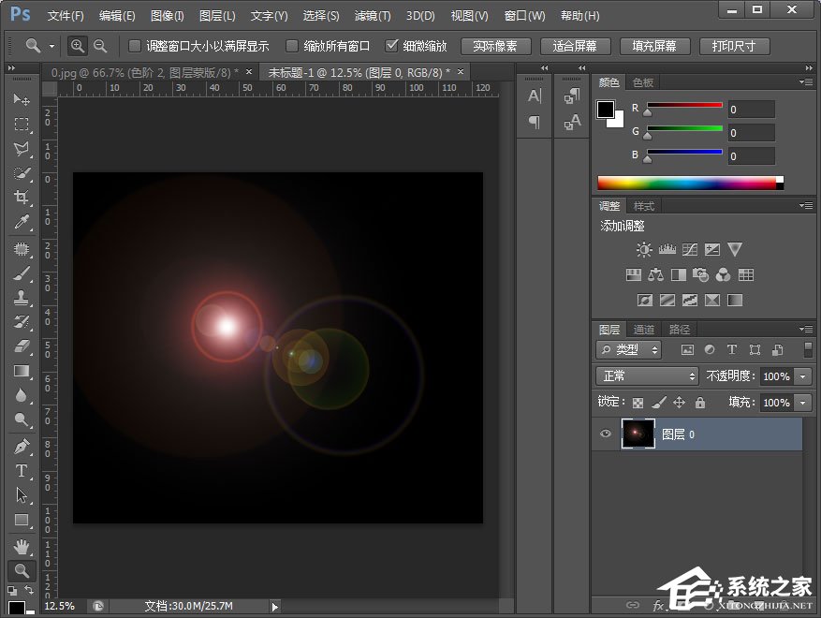Open the blend mode 正常 dropdown
The height and width of the screenshot is (618, 821).
click(x=647, y=375)
